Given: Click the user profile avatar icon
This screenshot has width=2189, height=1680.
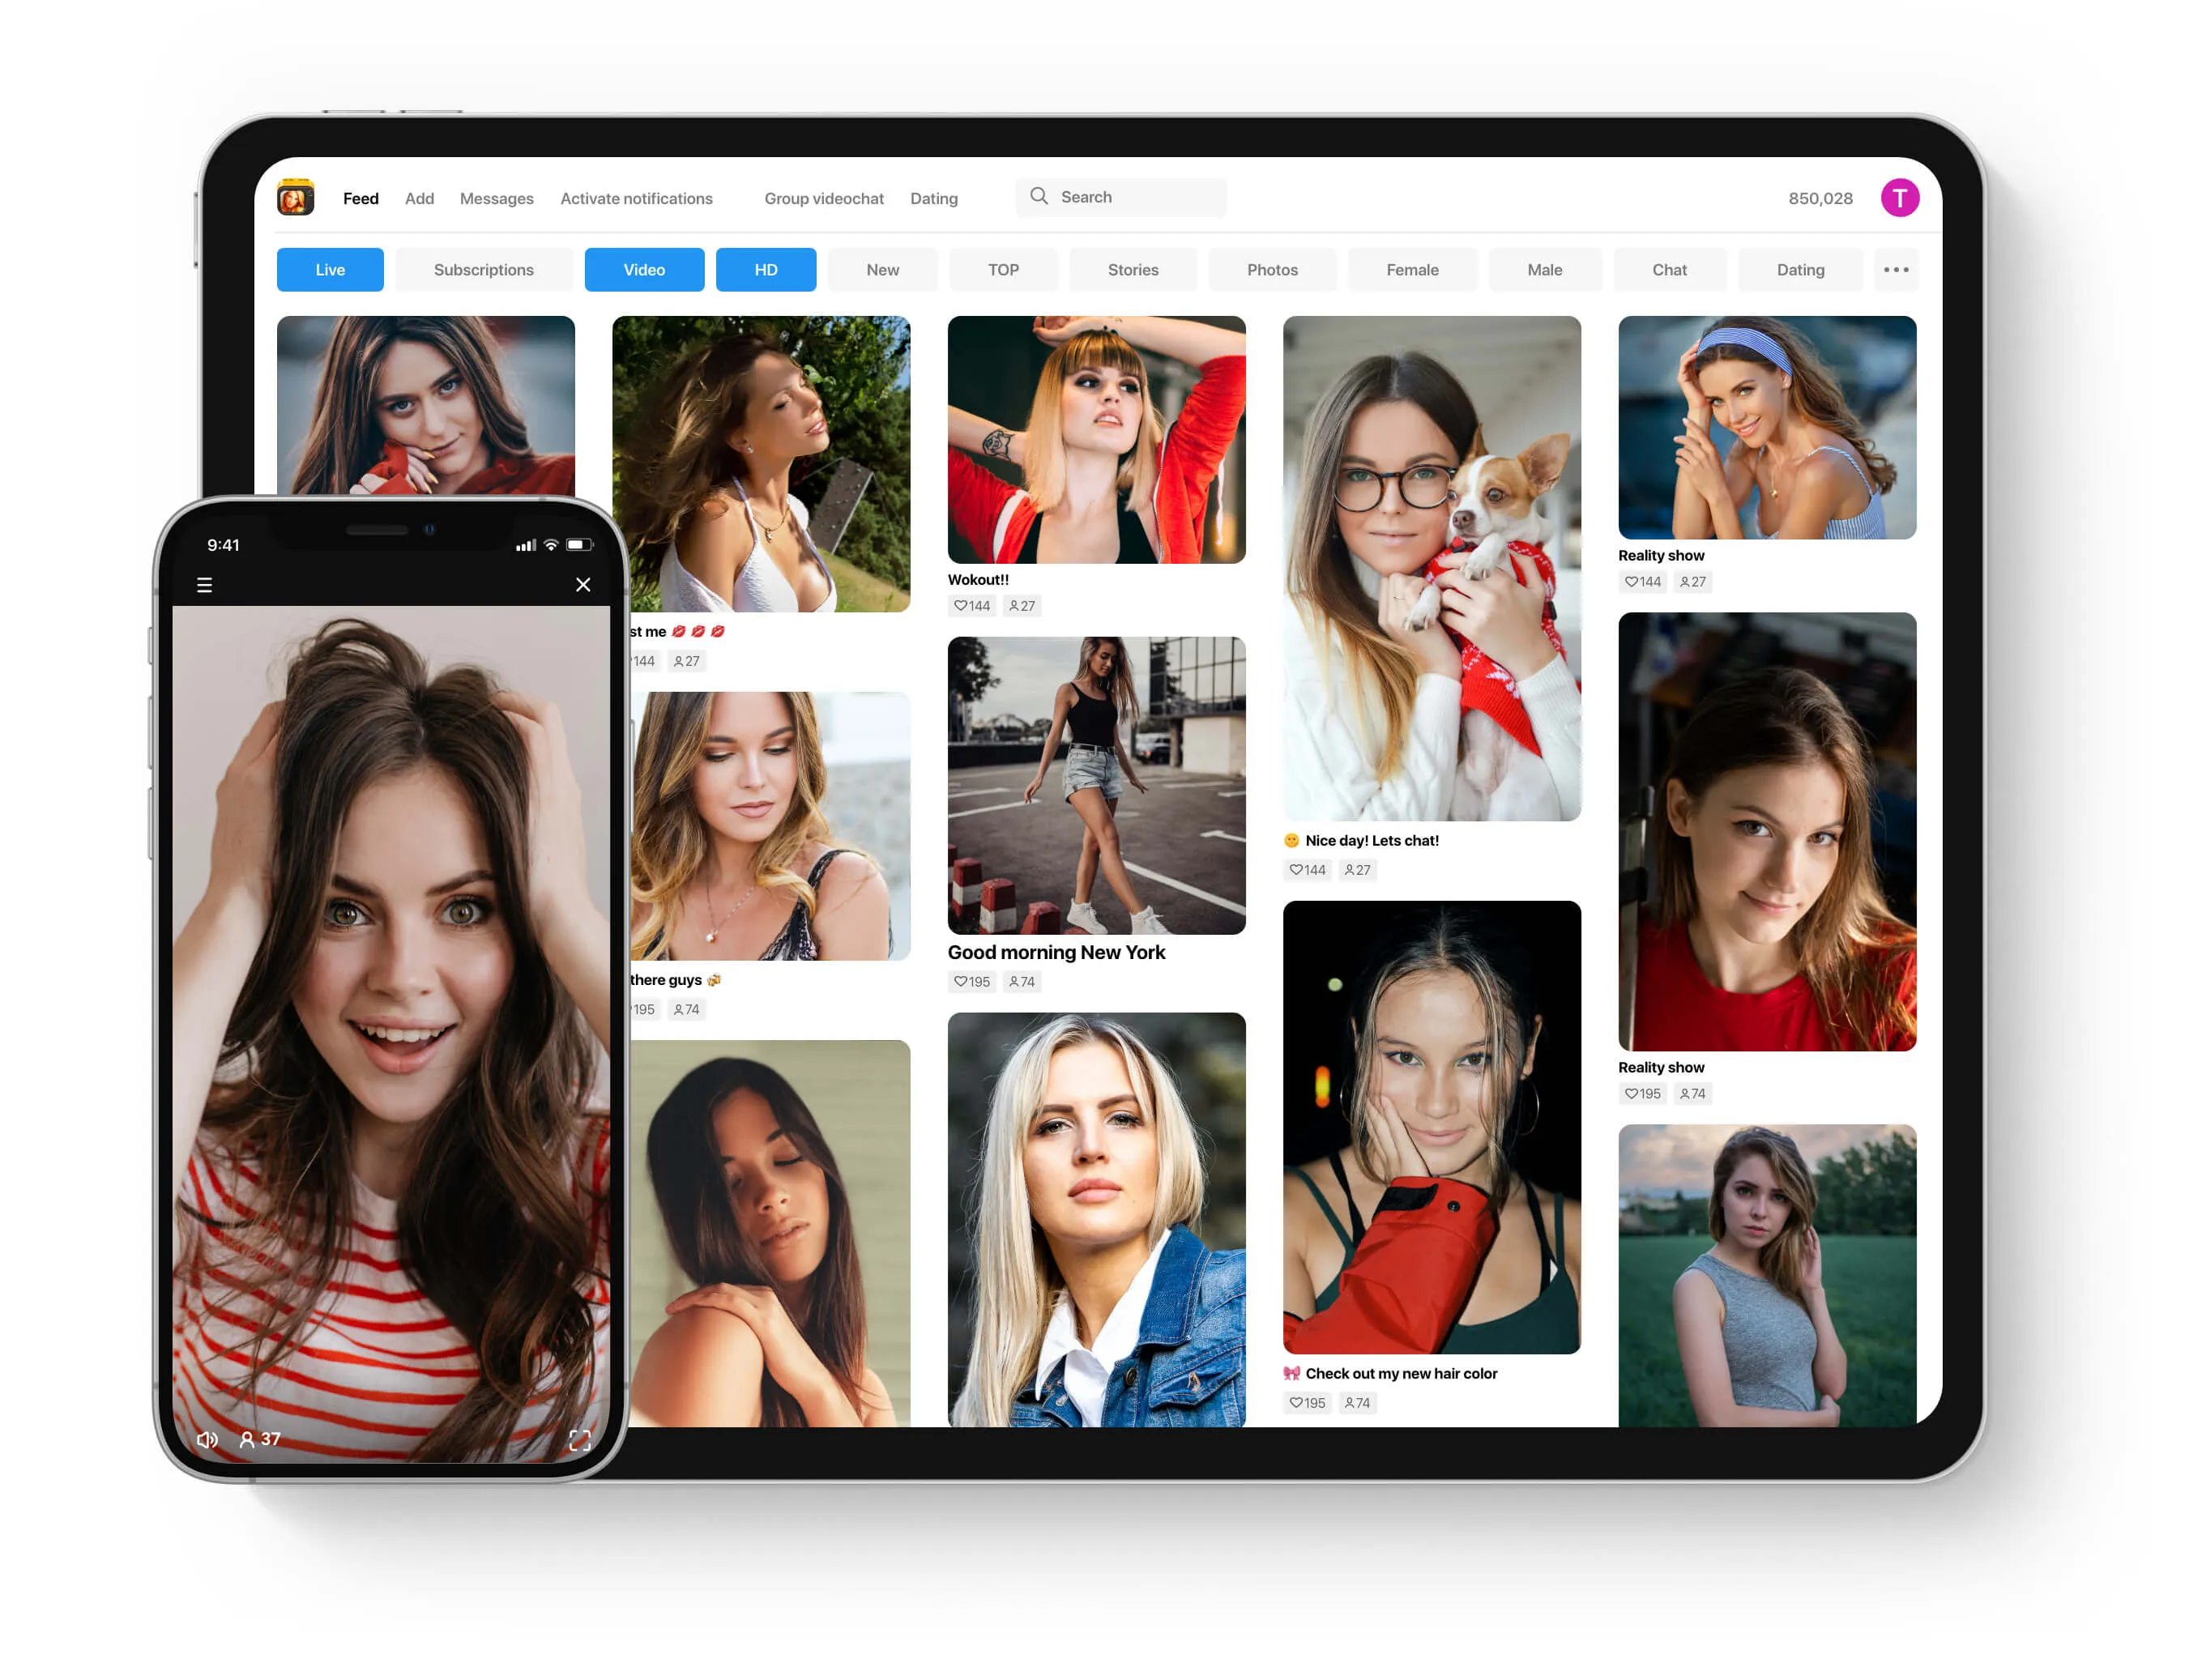Looking at the screenshot, I should (1896, 196).
